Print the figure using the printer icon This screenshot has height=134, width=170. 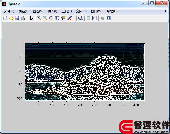pos(23,18)
